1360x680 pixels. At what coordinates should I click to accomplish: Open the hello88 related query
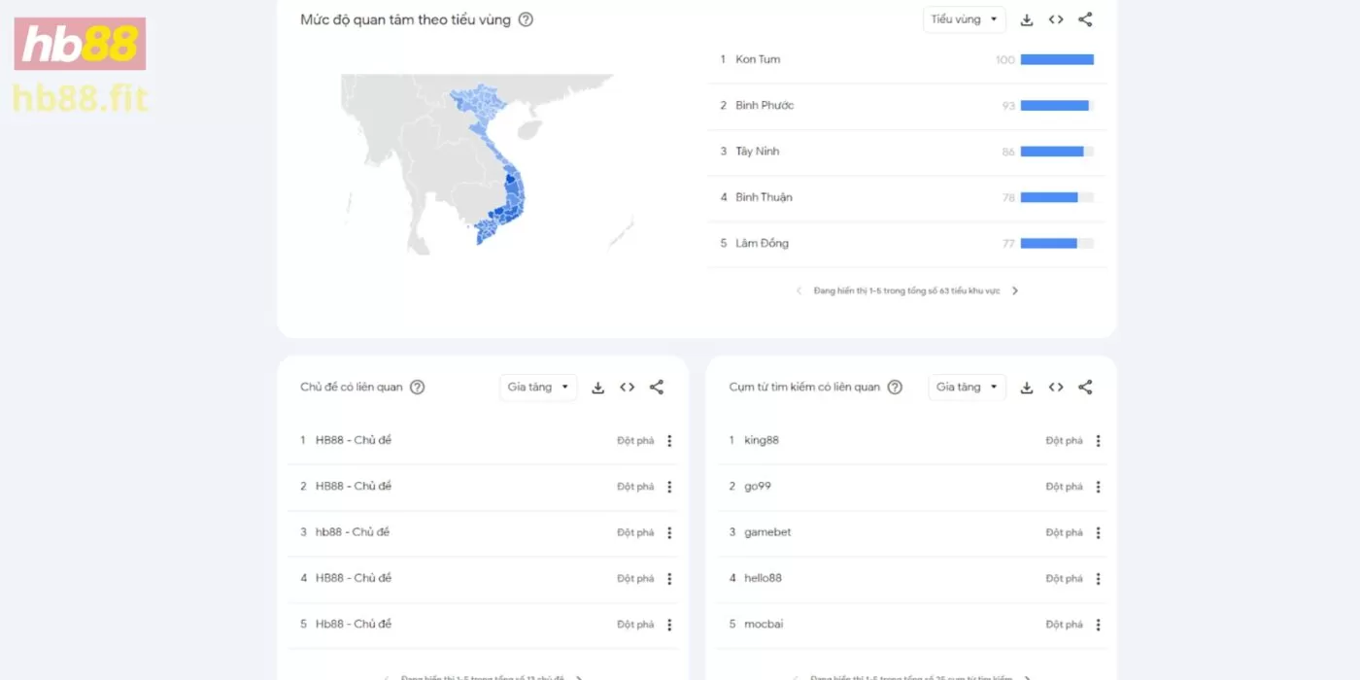click(763, 578)
